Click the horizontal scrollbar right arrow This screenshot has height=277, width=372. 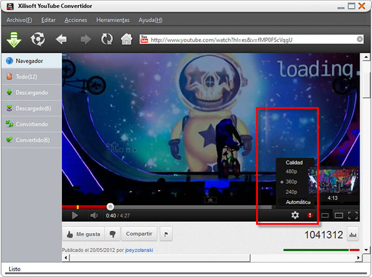pos(358,258)
